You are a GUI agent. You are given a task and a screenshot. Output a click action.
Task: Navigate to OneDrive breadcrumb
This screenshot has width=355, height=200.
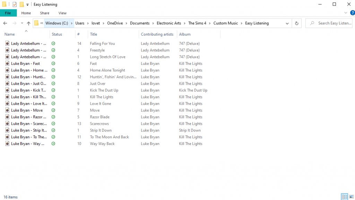tap(115, 23)
